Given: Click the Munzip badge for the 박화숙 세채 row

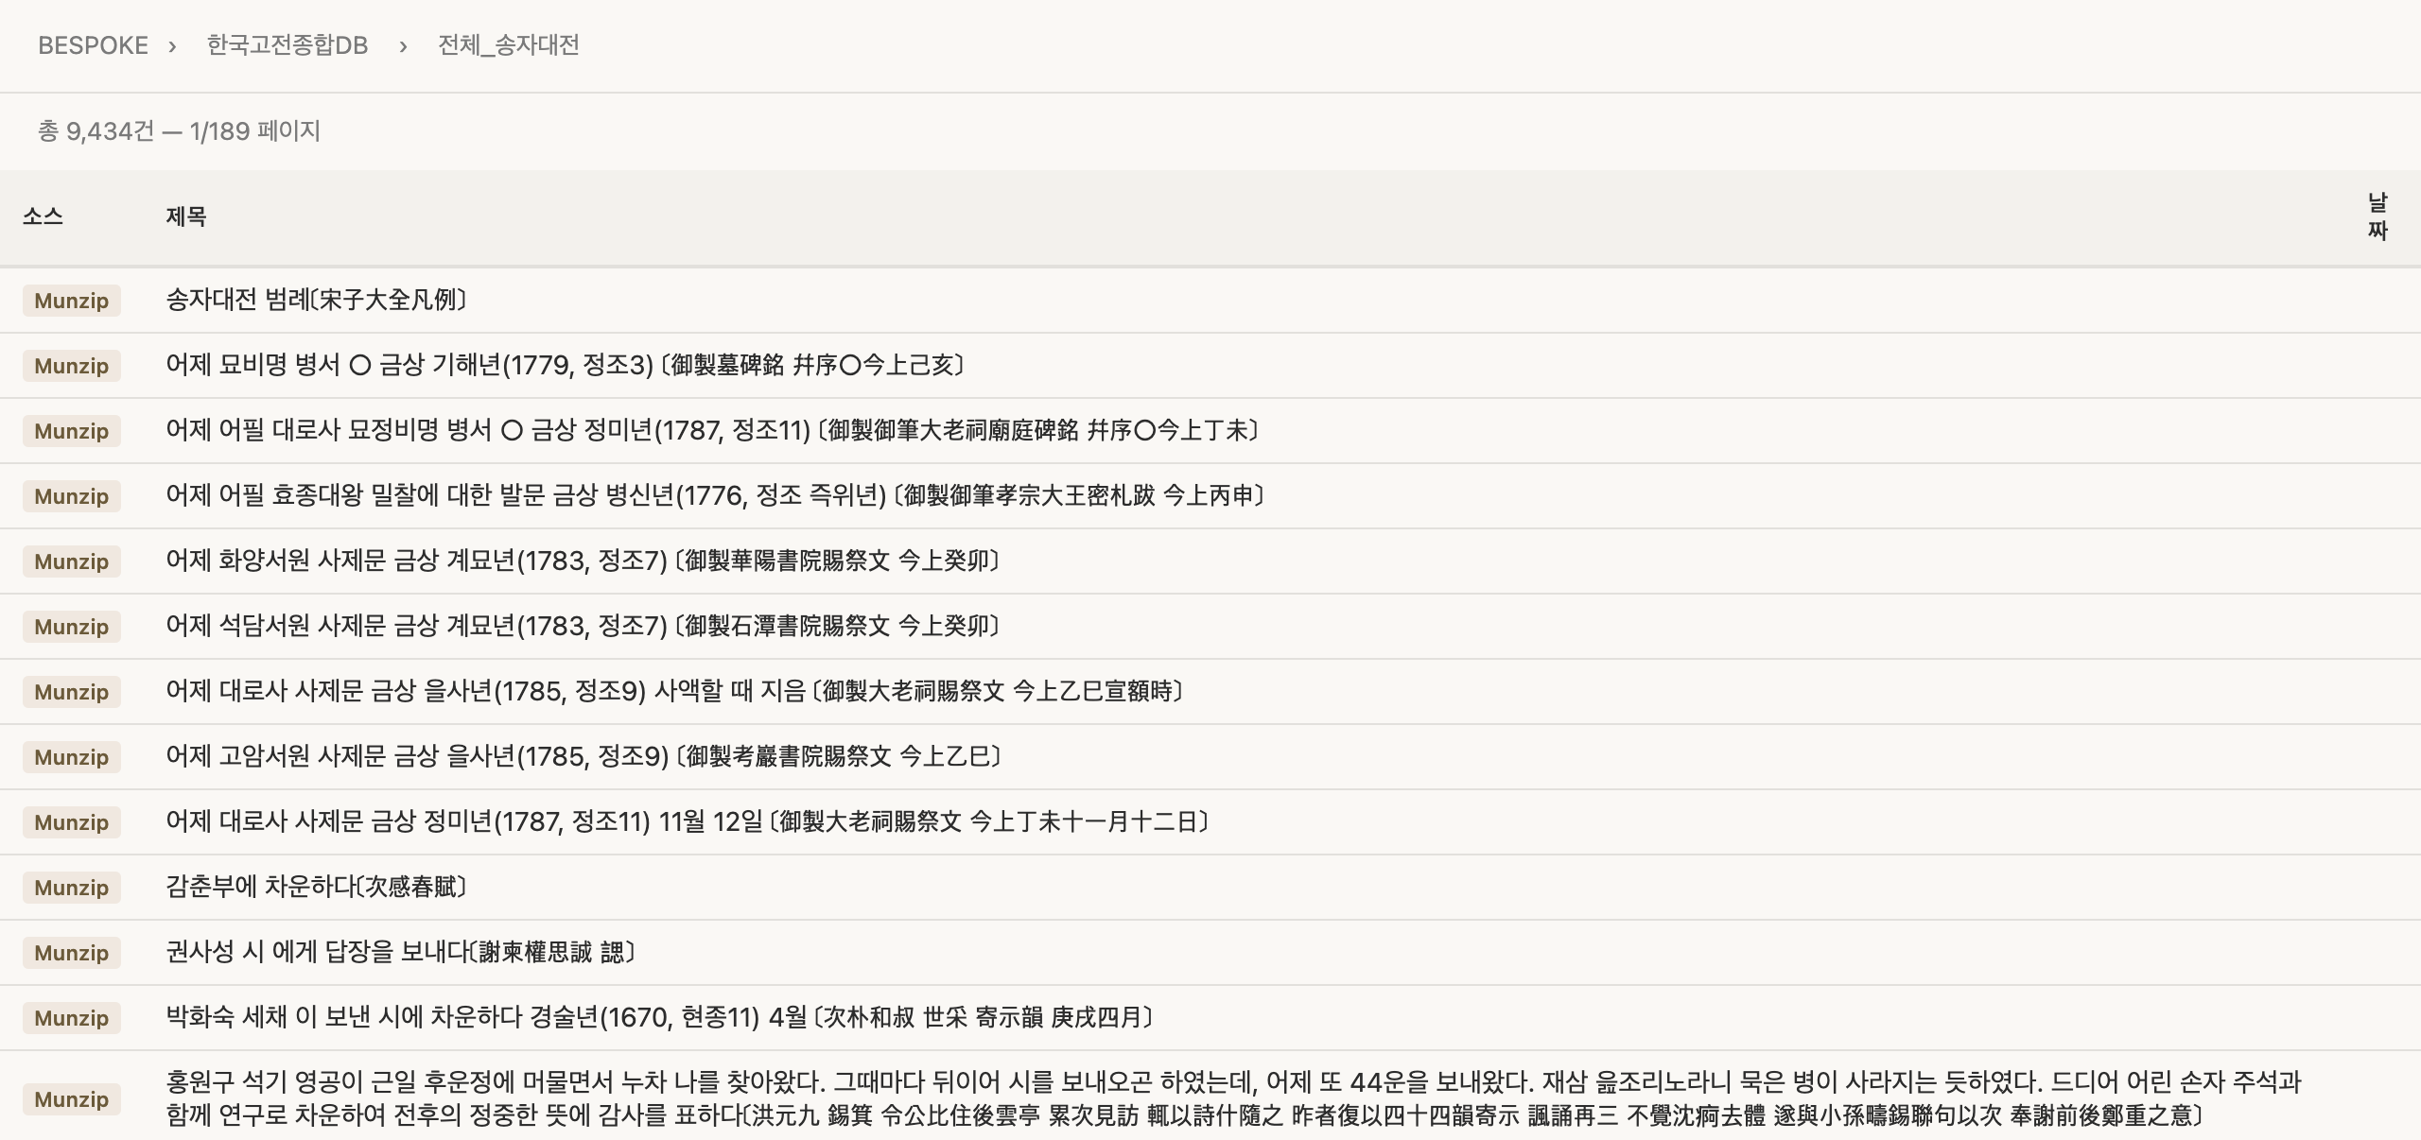Looking at the screenshot, I should (70, 1017).
